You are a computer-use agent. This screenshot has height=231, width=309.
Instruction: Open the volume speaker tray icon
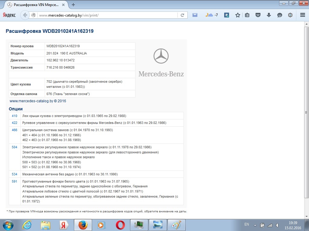coord(277,225)
